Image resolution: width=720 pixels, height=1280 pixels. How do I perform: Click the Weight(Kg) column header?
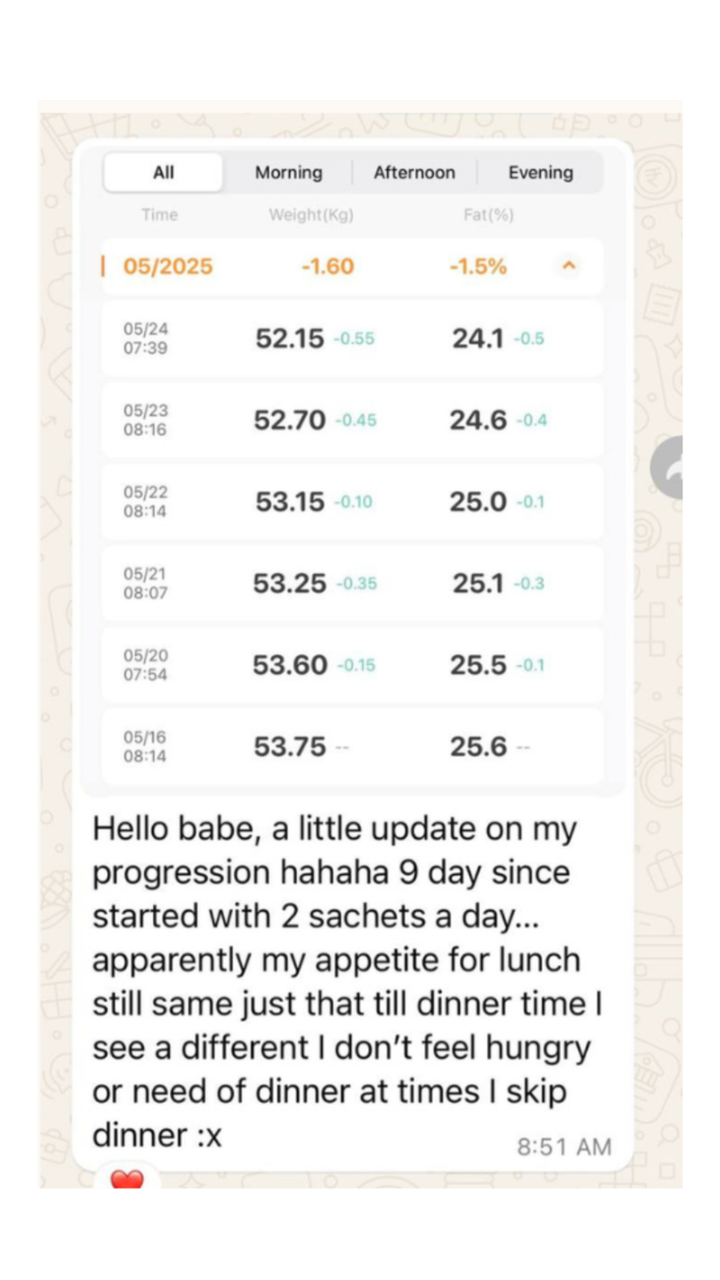pyautogui.click(x=310, y=215)
